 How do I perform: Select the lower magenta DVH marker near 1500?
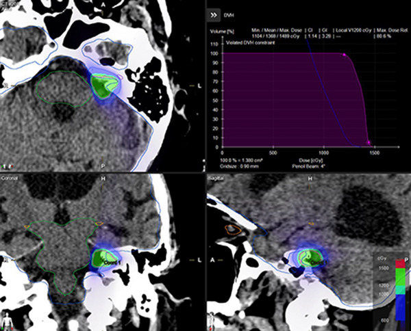[369, 142]
